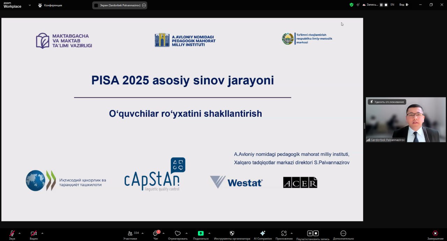This screenshot has width=447, height=241.
Task: Restore down the Zoom window
Action: pyautogui.click(x=431, y=5)
